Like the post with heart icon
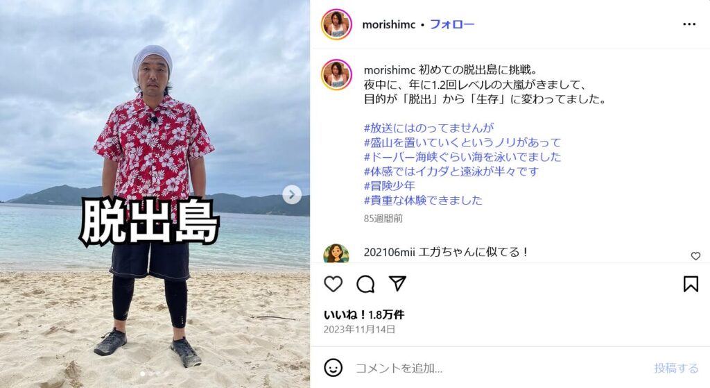710x388 pixels. tap(334, 284)
